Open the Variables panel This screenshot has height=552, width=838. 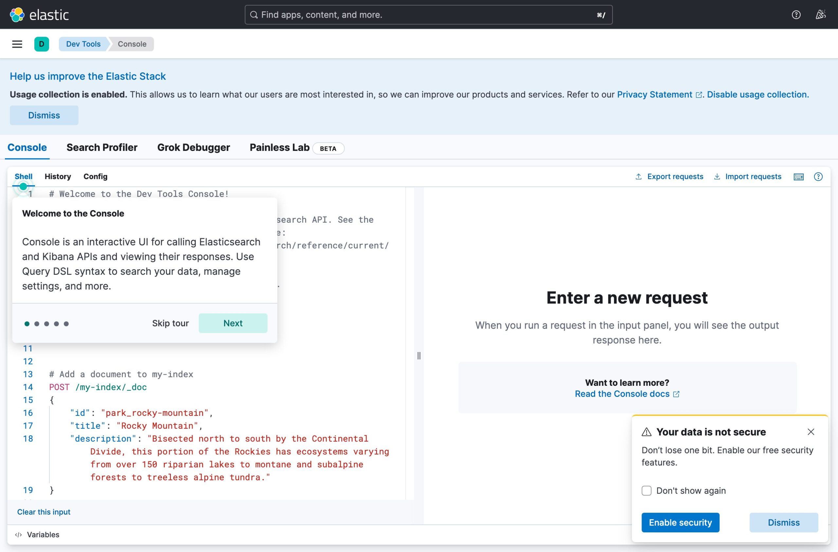click(x=37, y=535)
